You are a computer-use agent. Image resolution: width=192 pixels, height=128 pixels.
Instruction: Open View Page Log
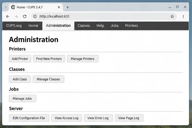129,118
